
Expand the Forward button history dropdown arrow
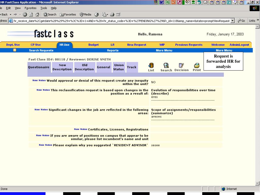tap(20, 14)
